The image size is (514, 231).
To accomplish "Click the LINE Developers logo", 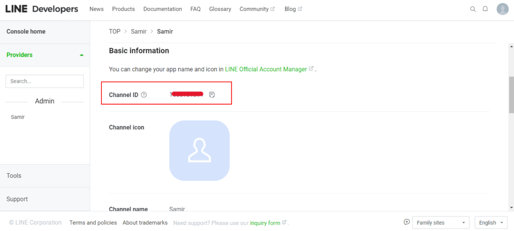I will point(42,9).
